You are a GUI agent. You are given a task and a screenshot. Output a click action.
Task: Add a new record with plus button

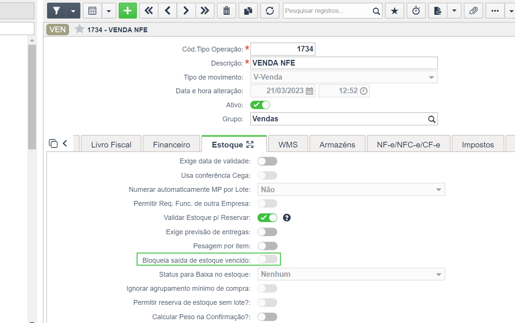click(128, 11)
